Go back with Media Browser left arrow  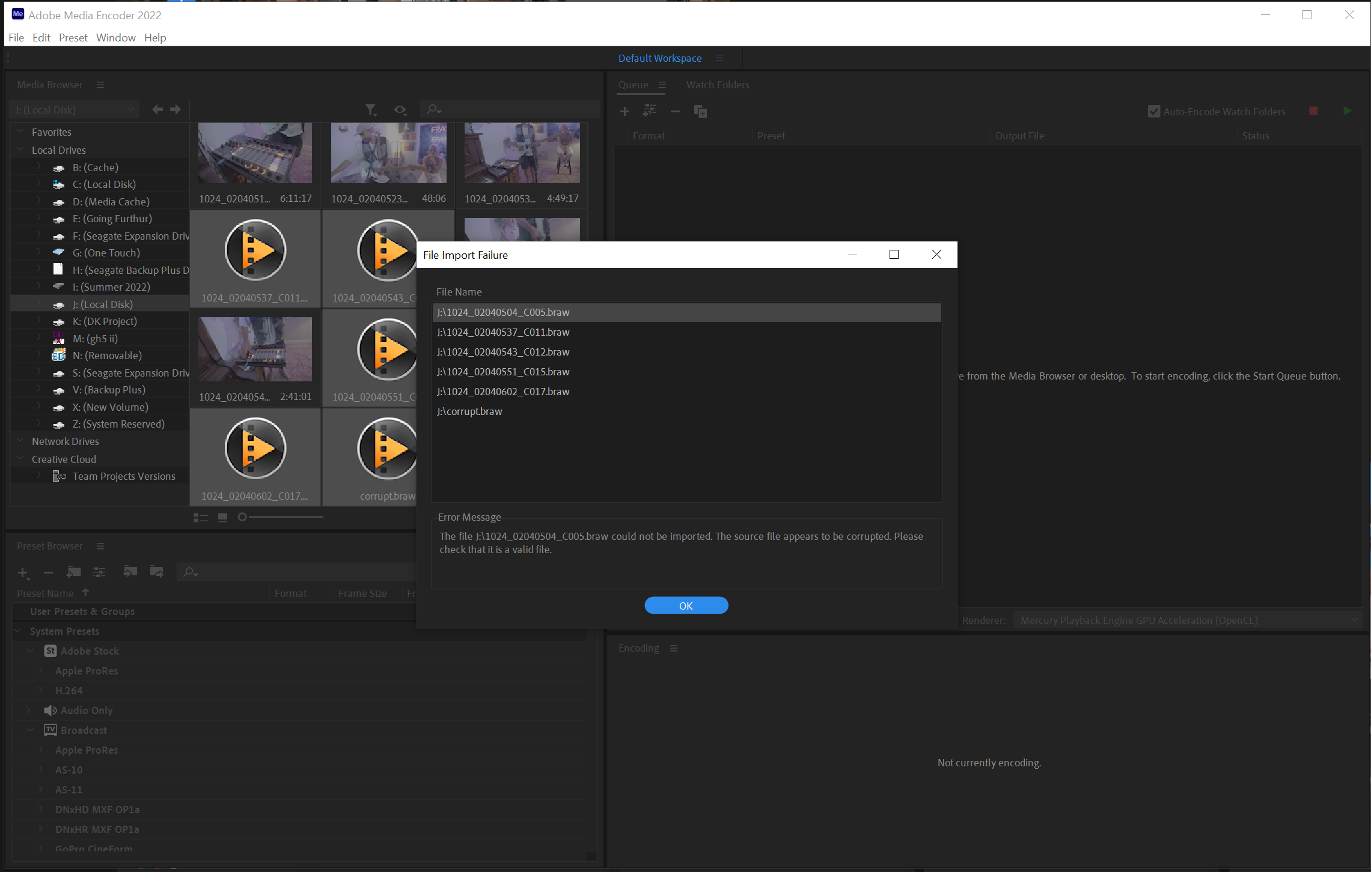click(157, 109)
